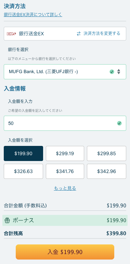Pick the $299.85 preset amount
The width and height of the screenshot is (130, 264).
click(x=106, y=153)
